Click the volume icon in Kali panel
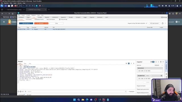The height and width of the screenshot is (102, 182). 163,6
